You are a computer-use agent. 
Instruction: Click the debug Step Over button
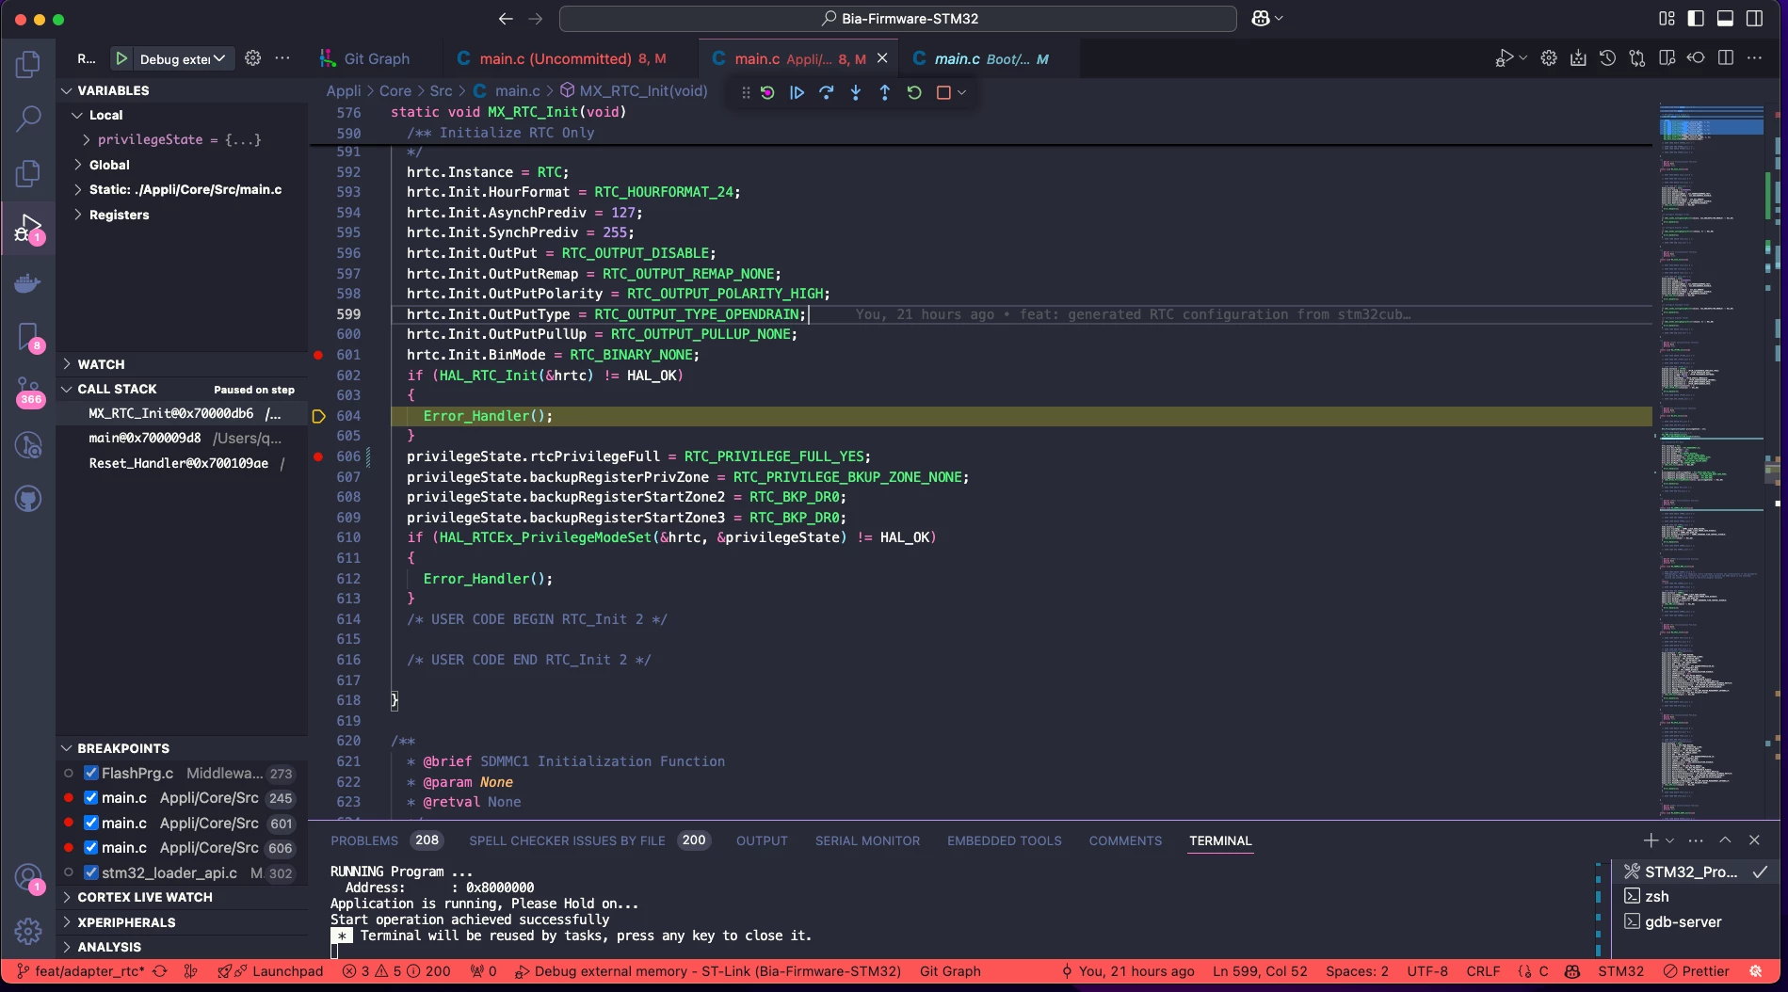pos(826,92)
